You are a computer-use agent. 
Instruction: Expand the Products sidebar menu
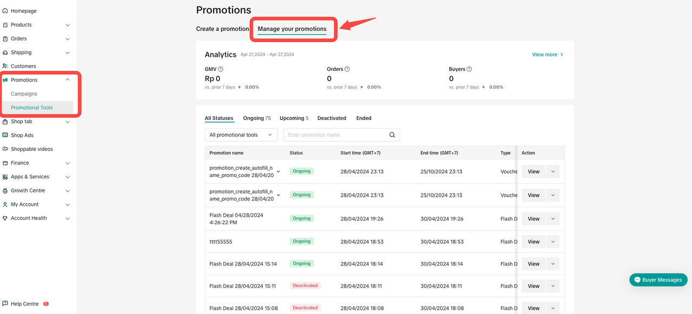tap(68, 25)
